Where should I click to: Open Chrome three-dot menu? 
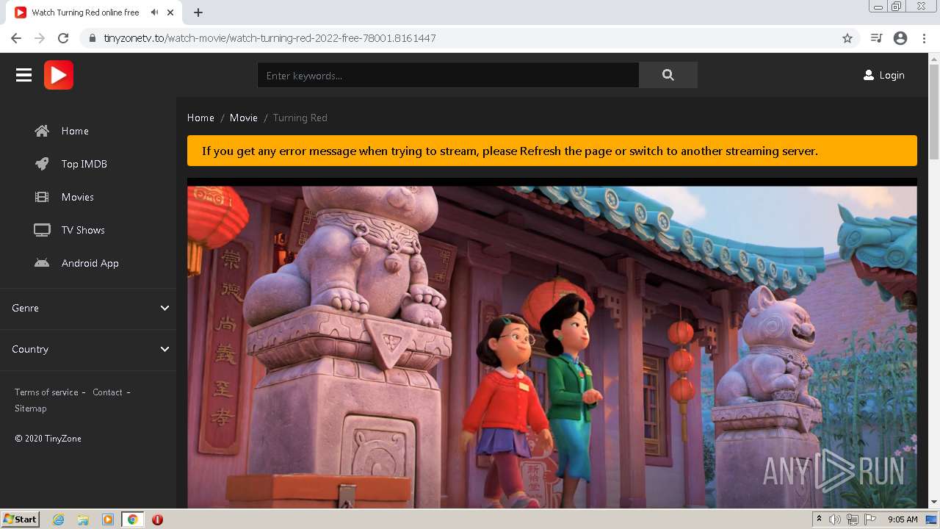tap(924, 38)
